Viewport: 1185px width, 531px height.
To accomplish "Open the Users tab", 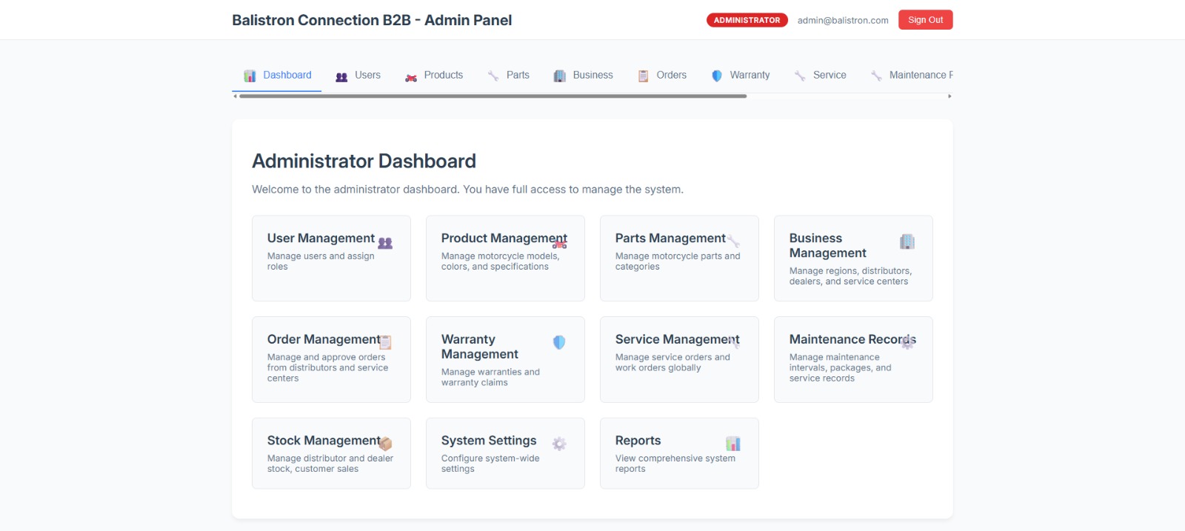I will 358,76.
